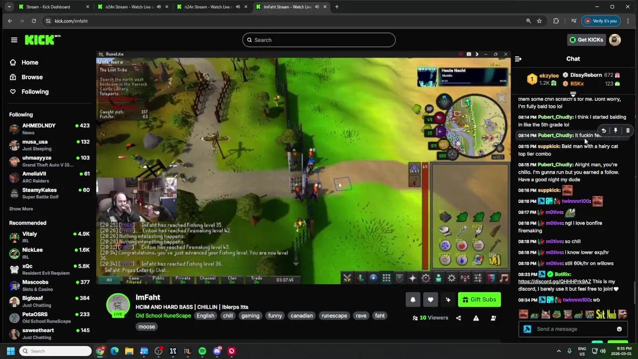Image resolution: width=638 pixels, height=359 pixels.
Task: Toggle follow heart button
Action: [430, 300]
